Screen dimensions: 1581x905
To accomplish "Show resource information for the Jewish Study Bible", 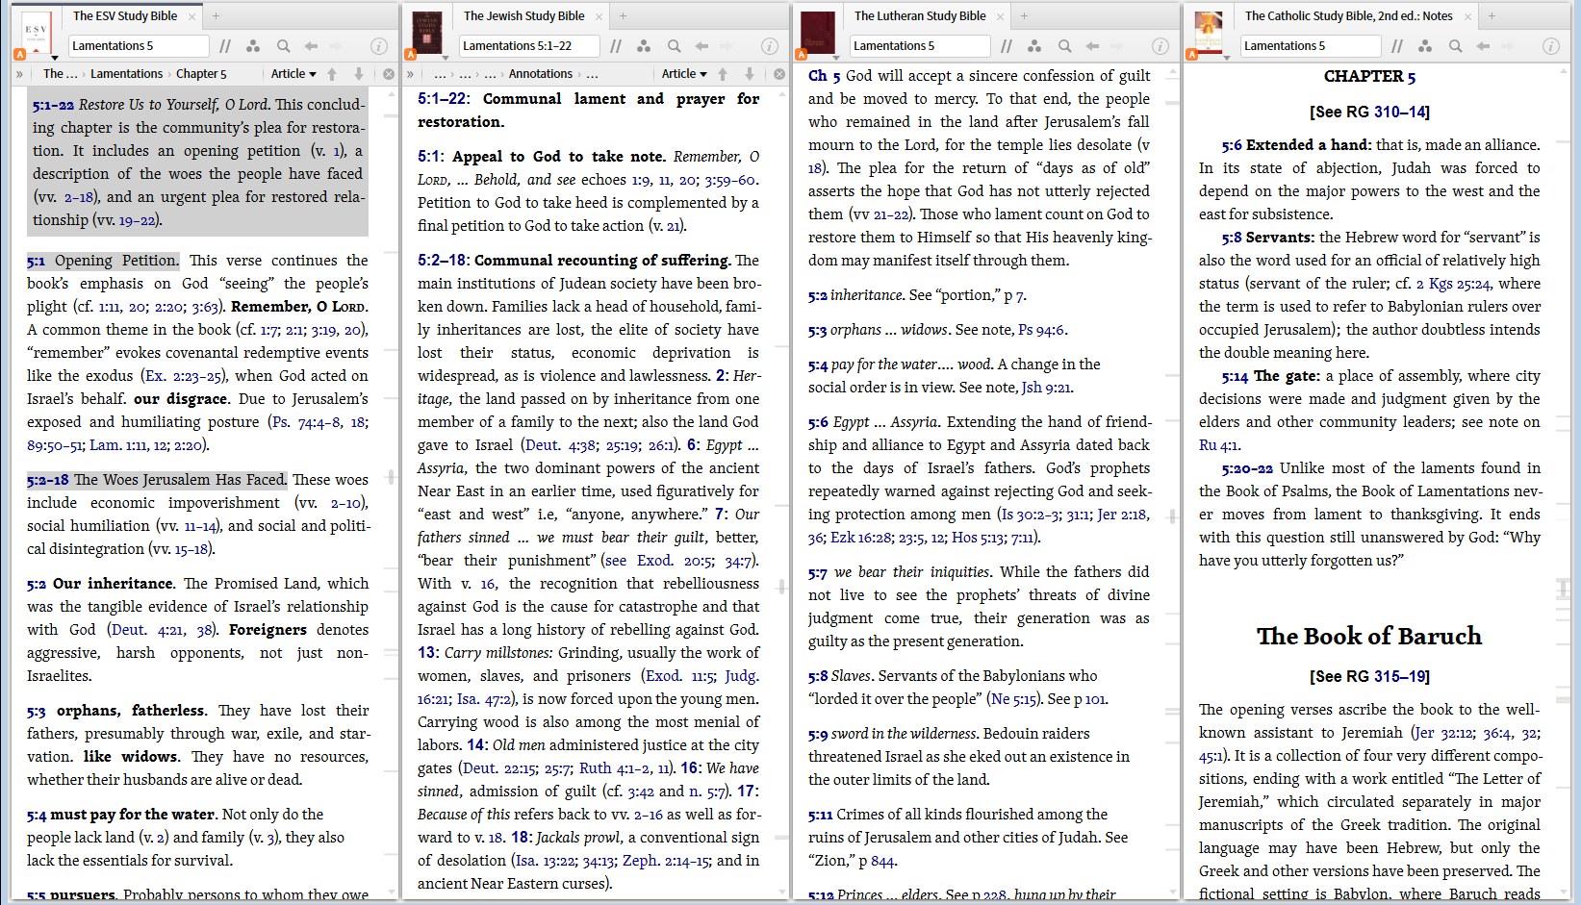I will (x=770, y=46).
